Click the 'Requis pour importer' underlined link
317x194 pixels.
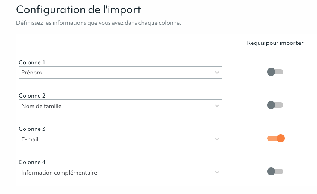(x=275, y=43)
